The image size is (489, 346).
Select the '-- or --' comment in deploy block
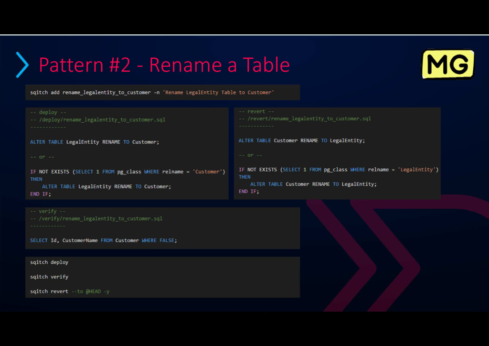coord(42,157)
